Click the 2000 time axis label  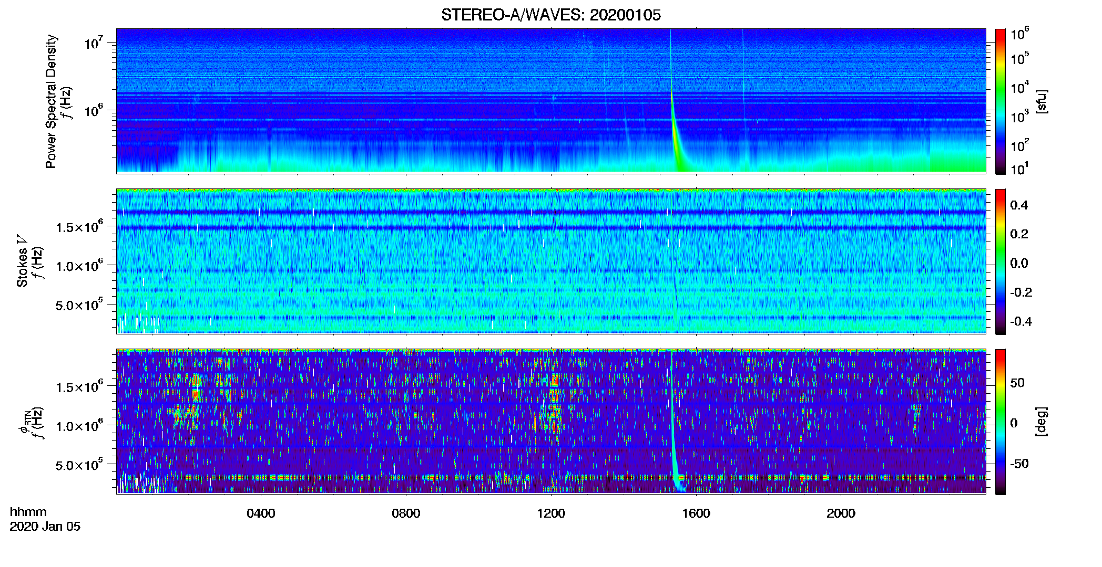pyautogui.click(x=841, y=513)
